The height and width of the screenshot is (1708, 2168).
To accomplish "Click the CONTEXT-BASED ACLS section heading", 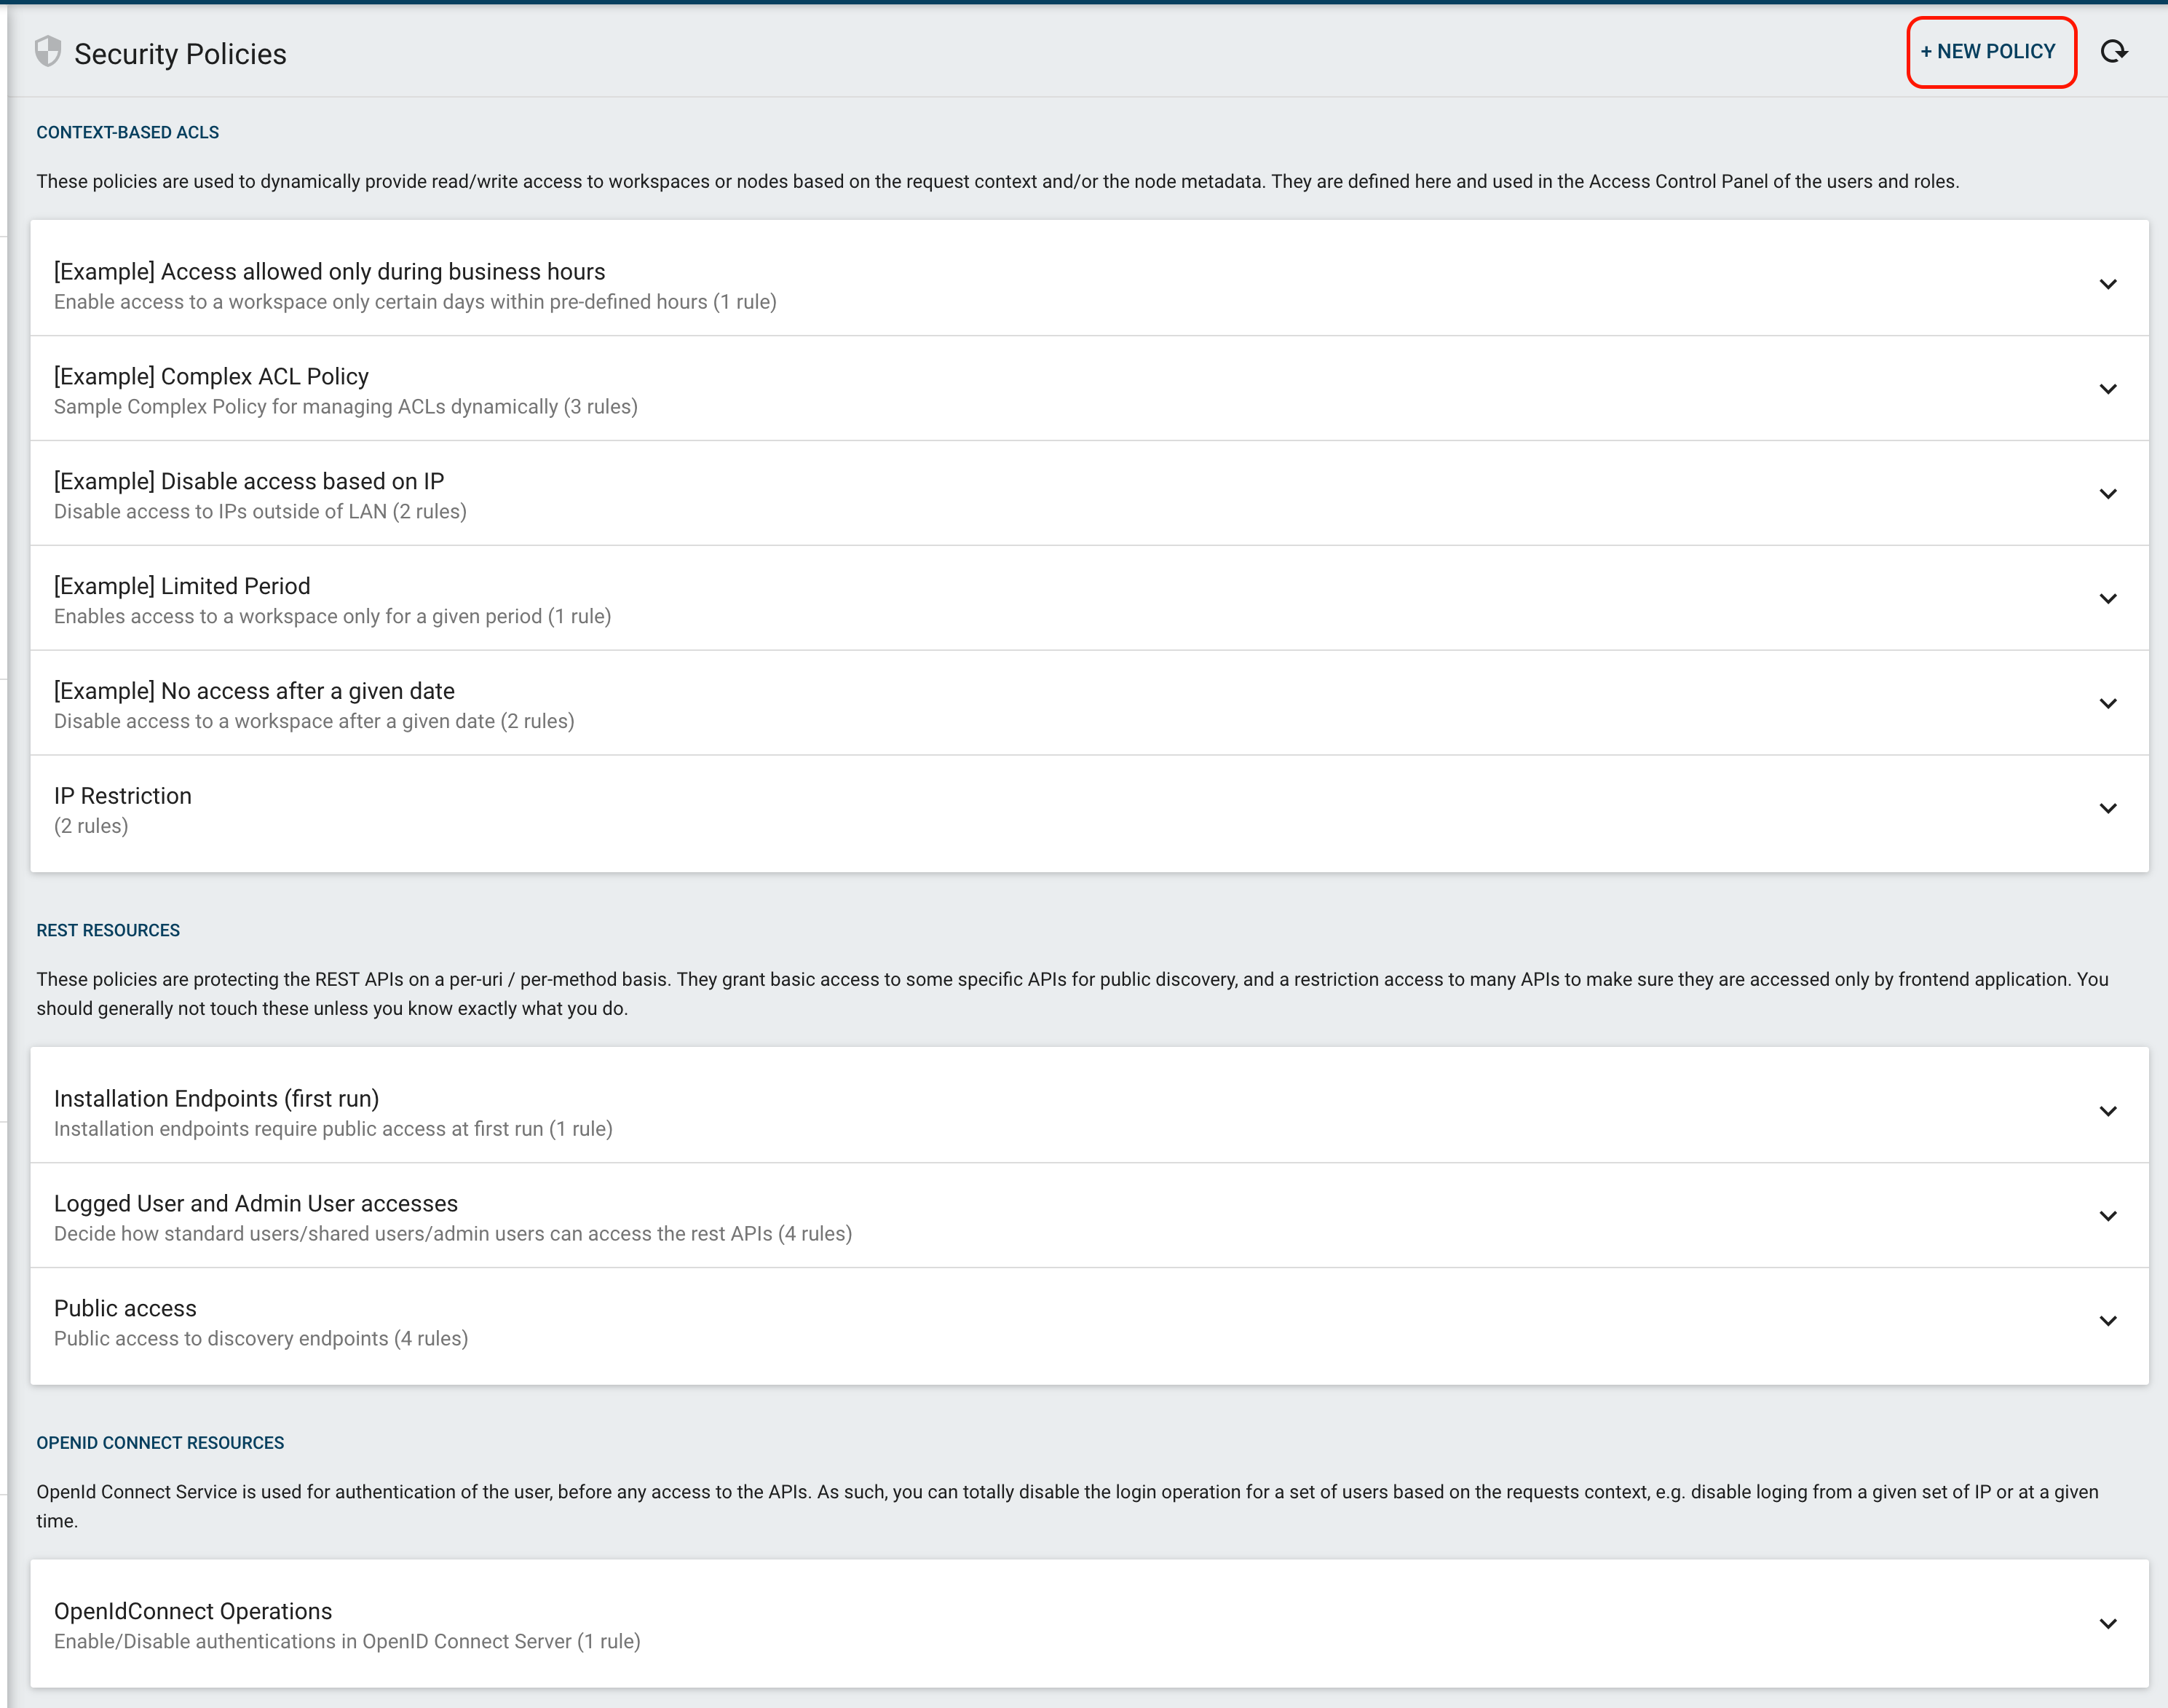I will pos(128,133).
